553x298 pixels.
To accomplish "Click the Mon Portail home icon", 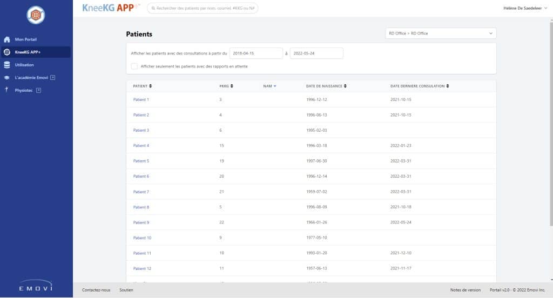I will click(7, 39).
